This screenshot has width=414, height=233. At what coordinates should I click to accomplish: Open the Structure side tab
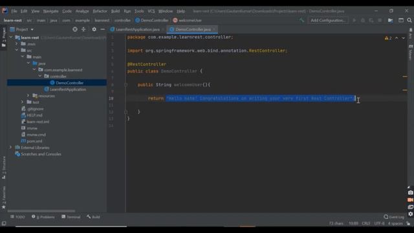[x=4, y=168]
